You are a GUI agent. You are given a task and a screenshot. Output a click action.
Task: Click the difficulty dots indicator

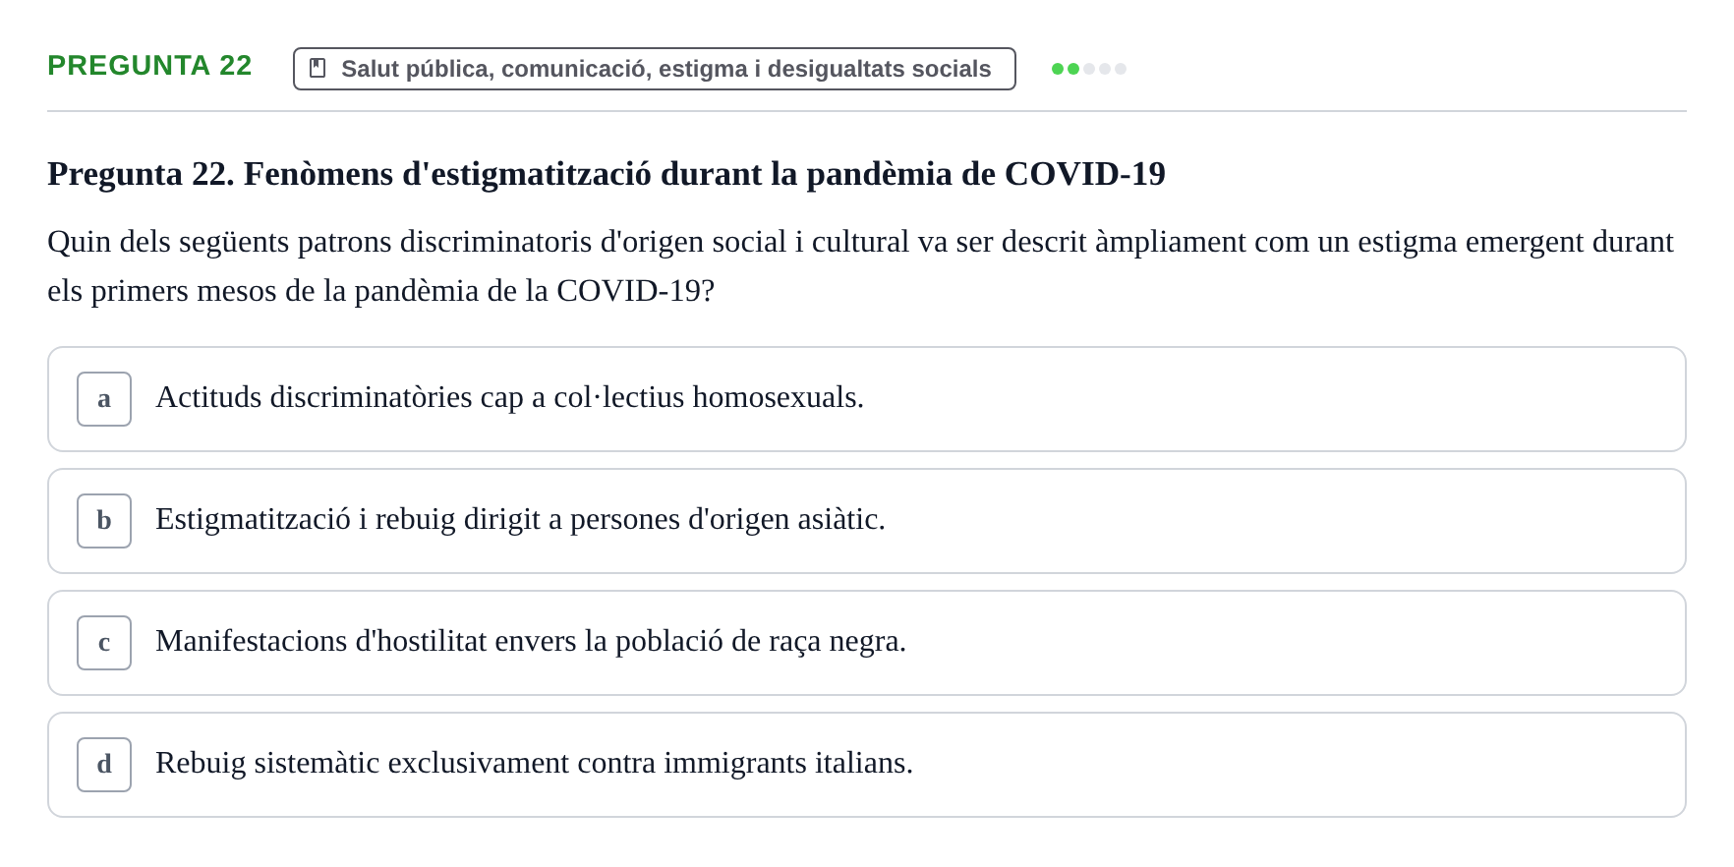pyautogui.click(x=1089, y=69)
